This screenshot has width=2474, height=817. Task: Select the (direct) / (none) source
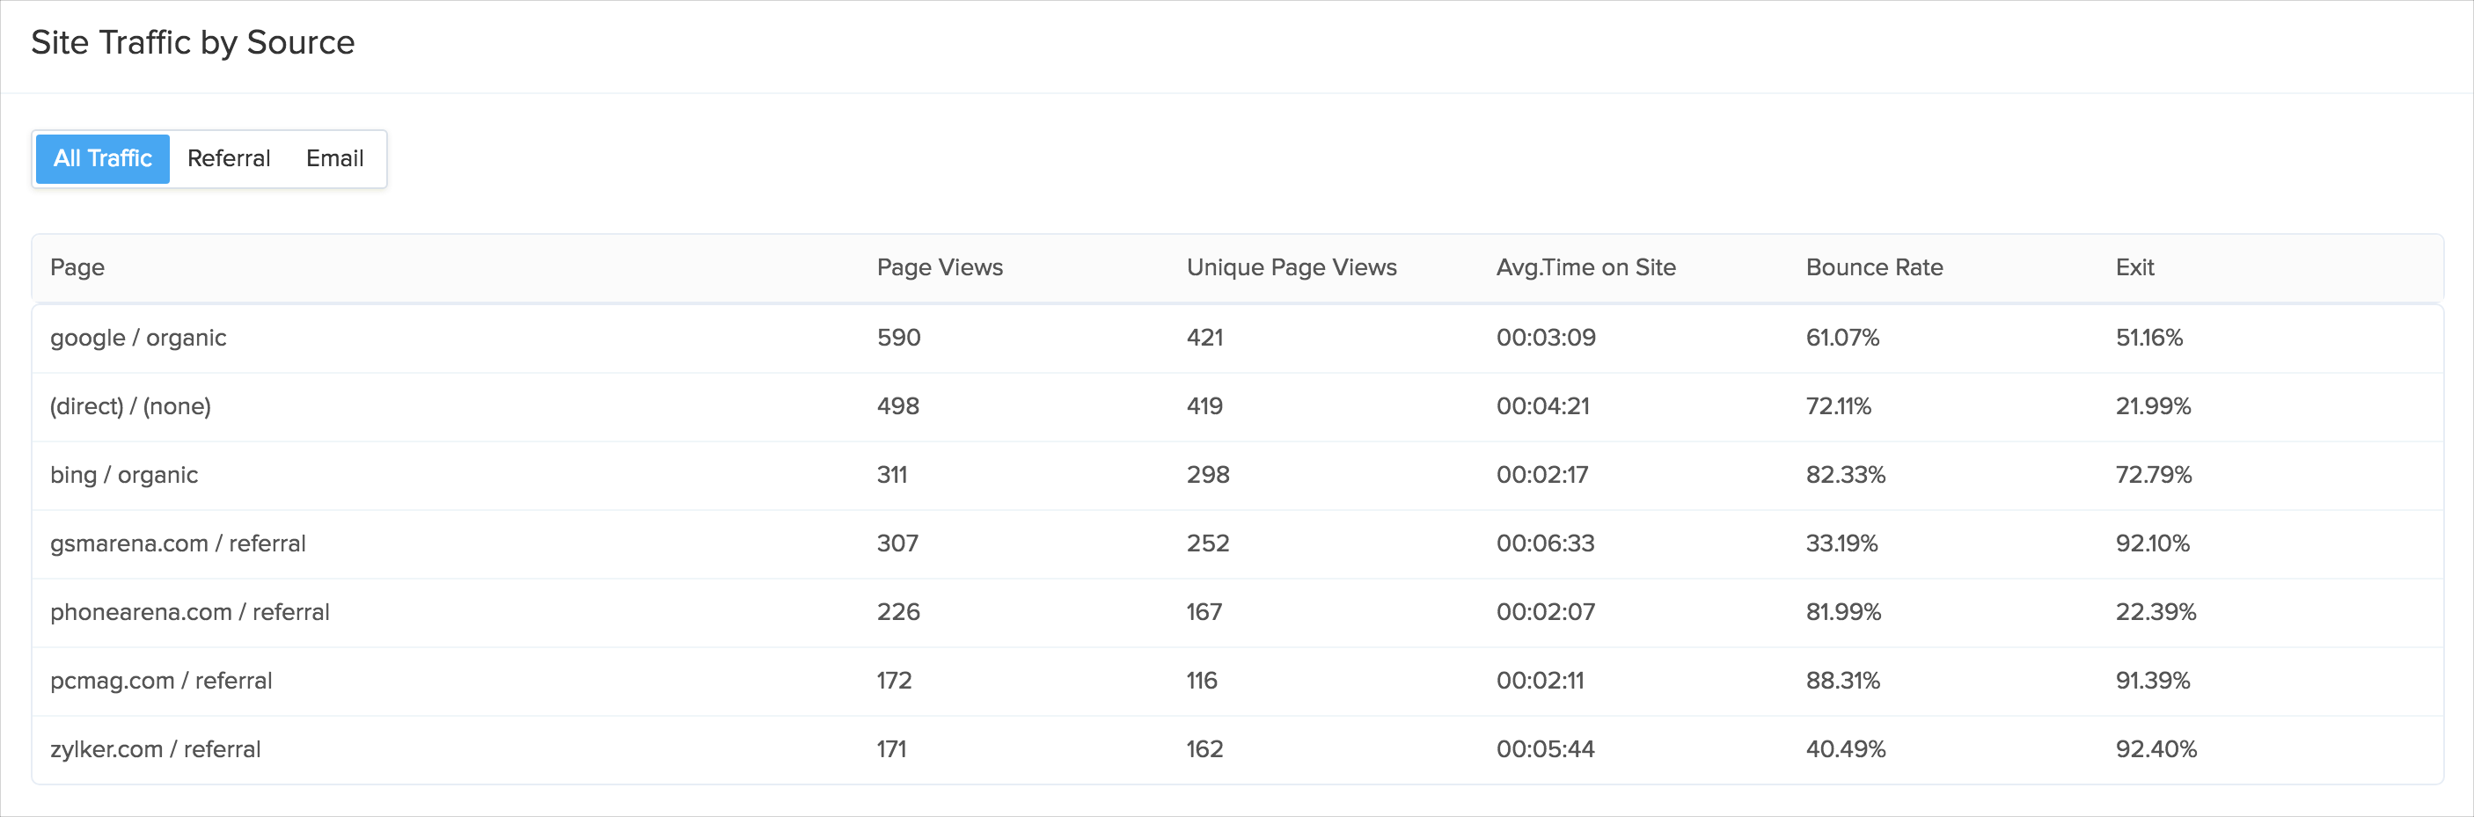point(130,406)
